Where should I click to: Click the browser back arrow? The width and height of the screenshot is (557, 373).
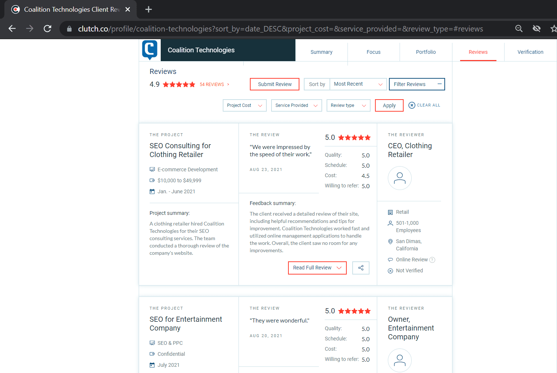pyautogui.click(x=12, y=29)
